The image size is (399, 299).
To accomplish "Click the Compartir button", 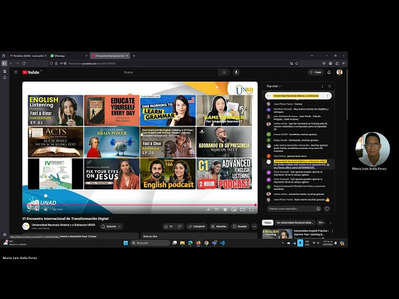I will [196, 226].
